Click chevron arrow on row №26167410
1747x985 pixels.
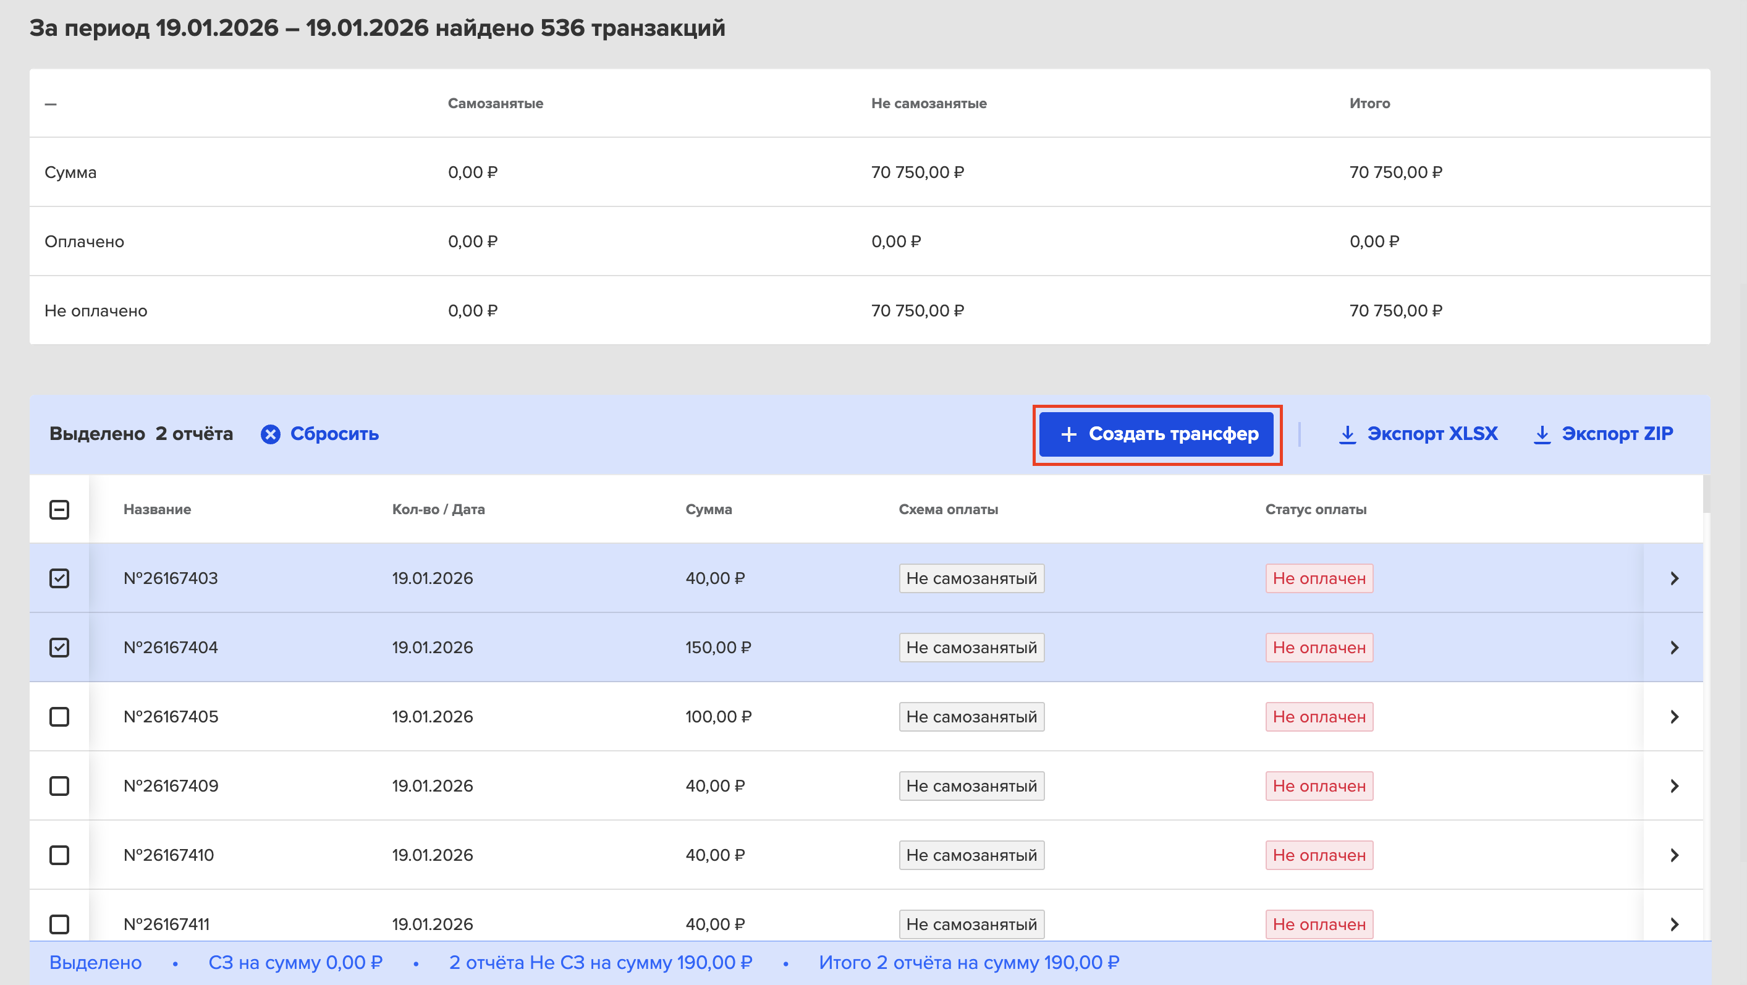click(1675, 855)
